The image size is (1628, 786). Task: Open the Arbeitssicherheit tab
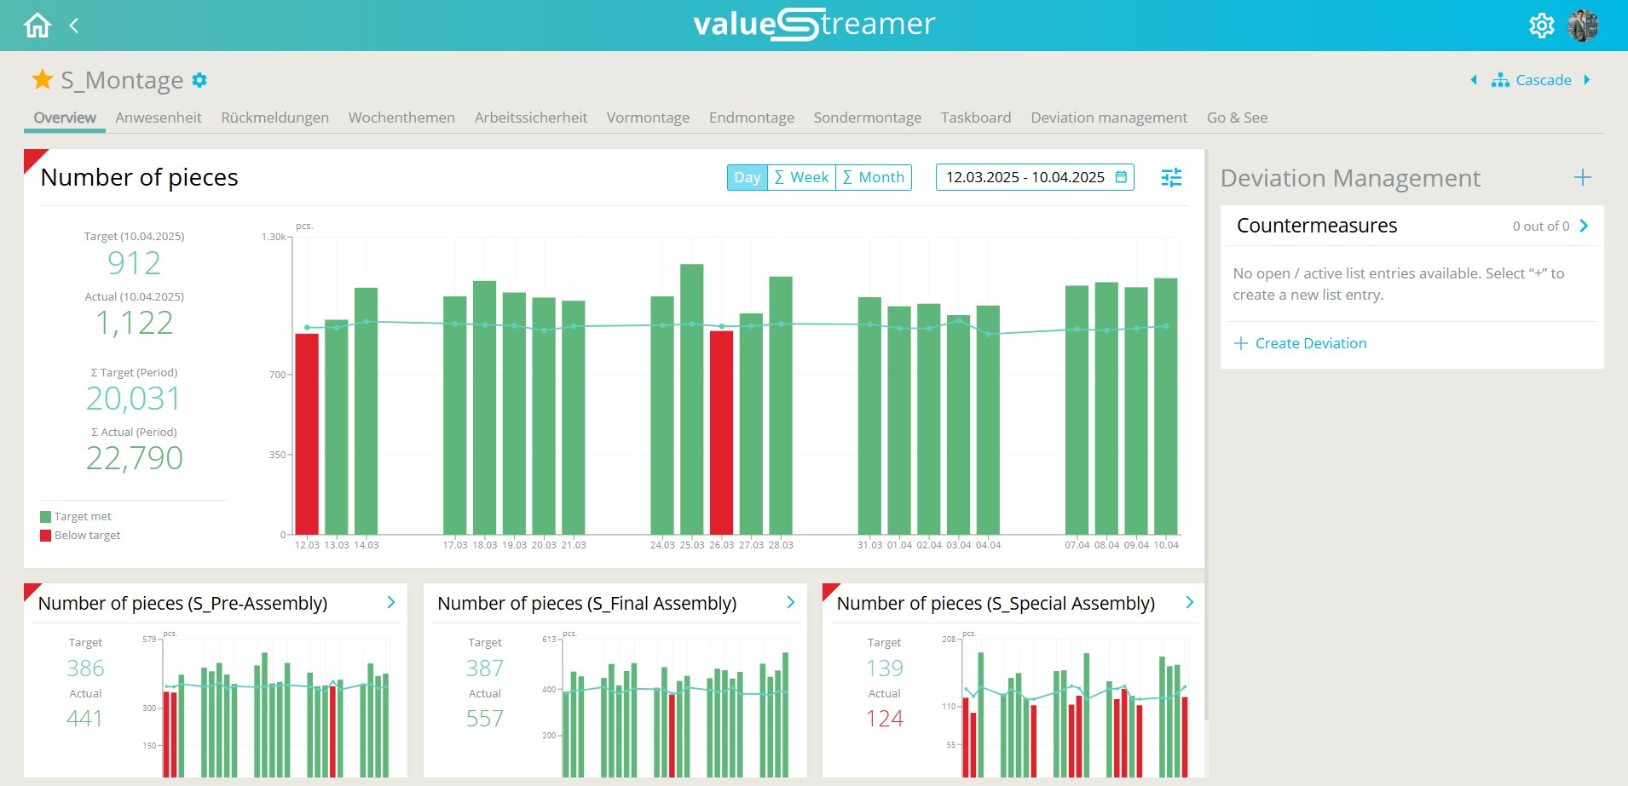tap(530, 118)
